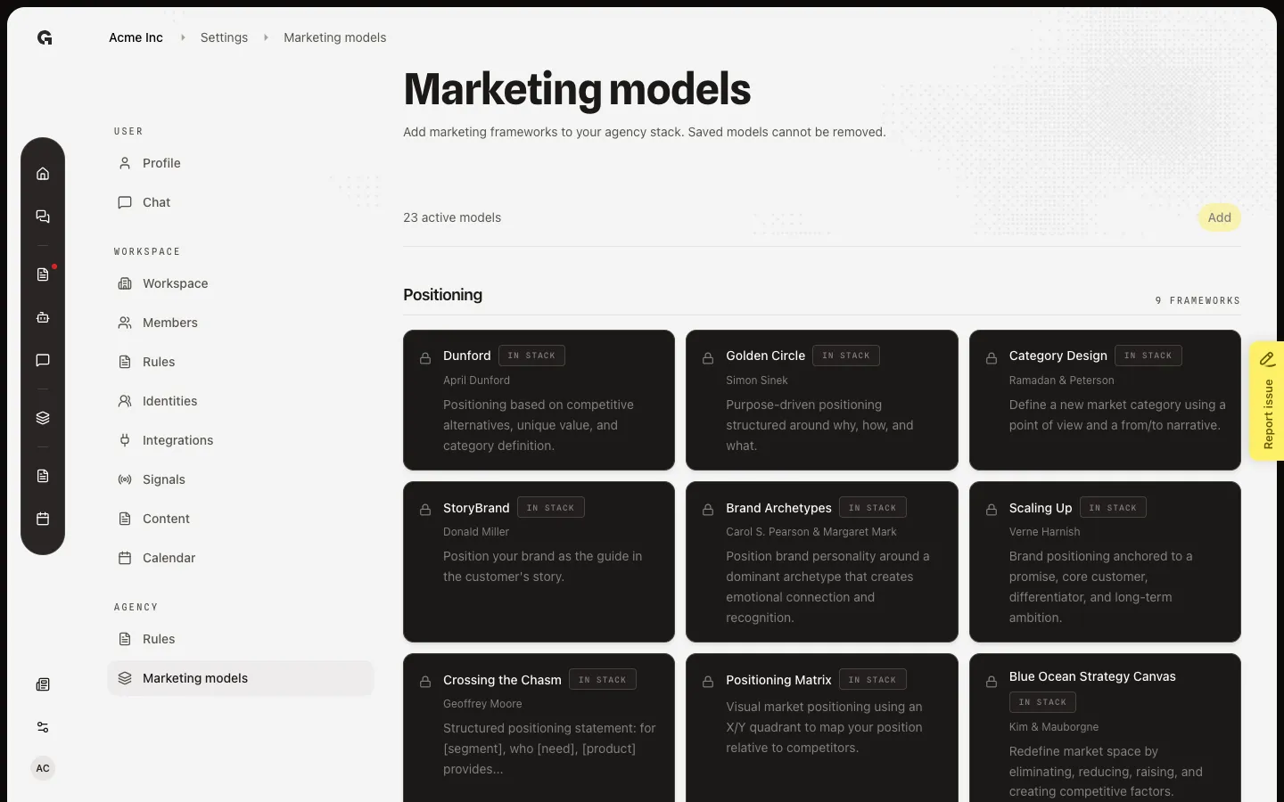Open the calendar icon in dark sidebar
This screenshot has height=802, width=1284.
(x=43, y=519)
